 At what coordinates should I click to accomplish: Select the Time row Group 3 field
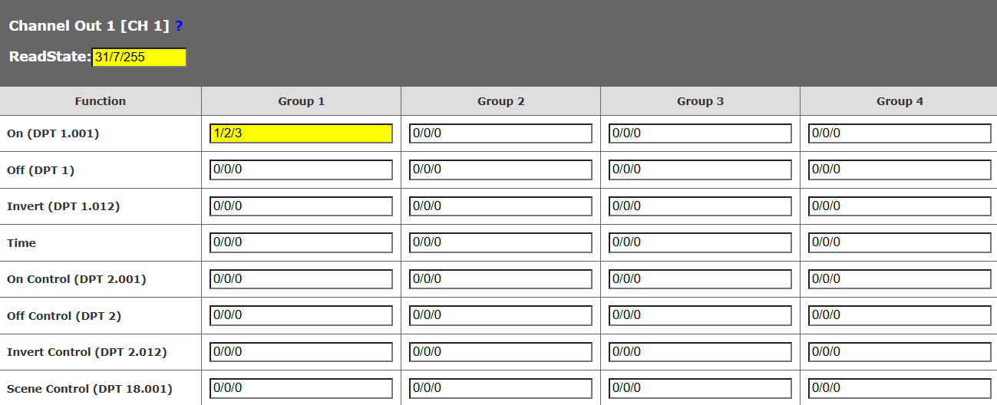click(x=700, y=242)
